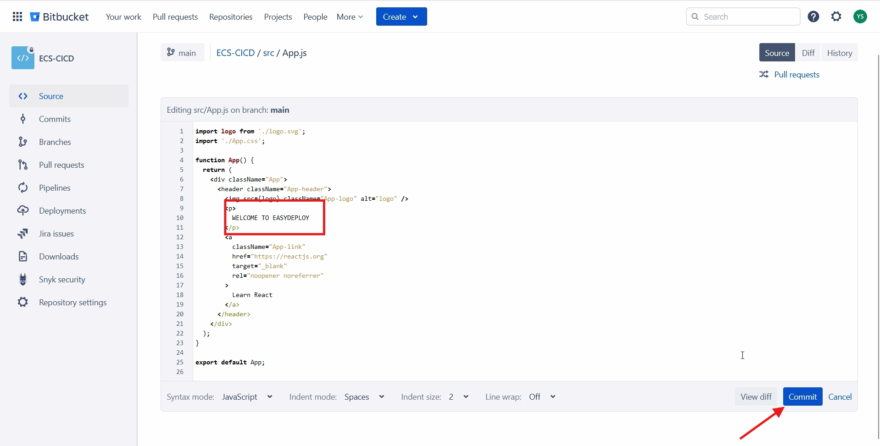Select Pull requests in the sidebar
This screenshot has width=880, height=446.
(69, 165)
